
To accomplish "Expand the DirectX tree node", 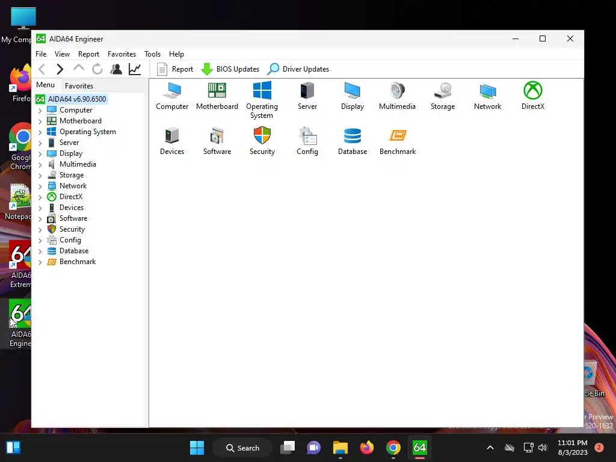I will click(x=40, y=197).
